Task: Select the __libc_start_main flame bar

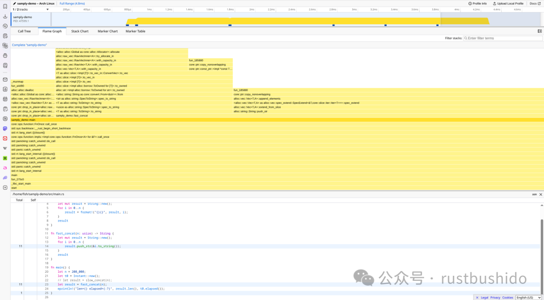Action: pos(277,183)
